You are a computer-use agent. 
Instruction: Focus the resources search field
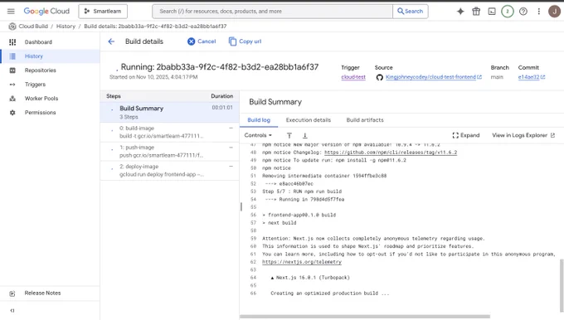[x=272, y=11]
